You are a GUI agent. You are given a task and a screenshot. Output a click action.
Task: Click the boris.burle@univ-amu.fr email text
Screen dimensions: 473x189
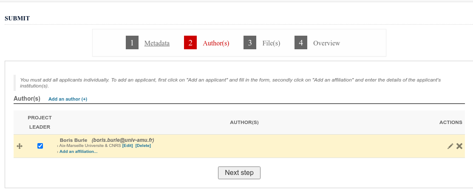tap(123, 140)
